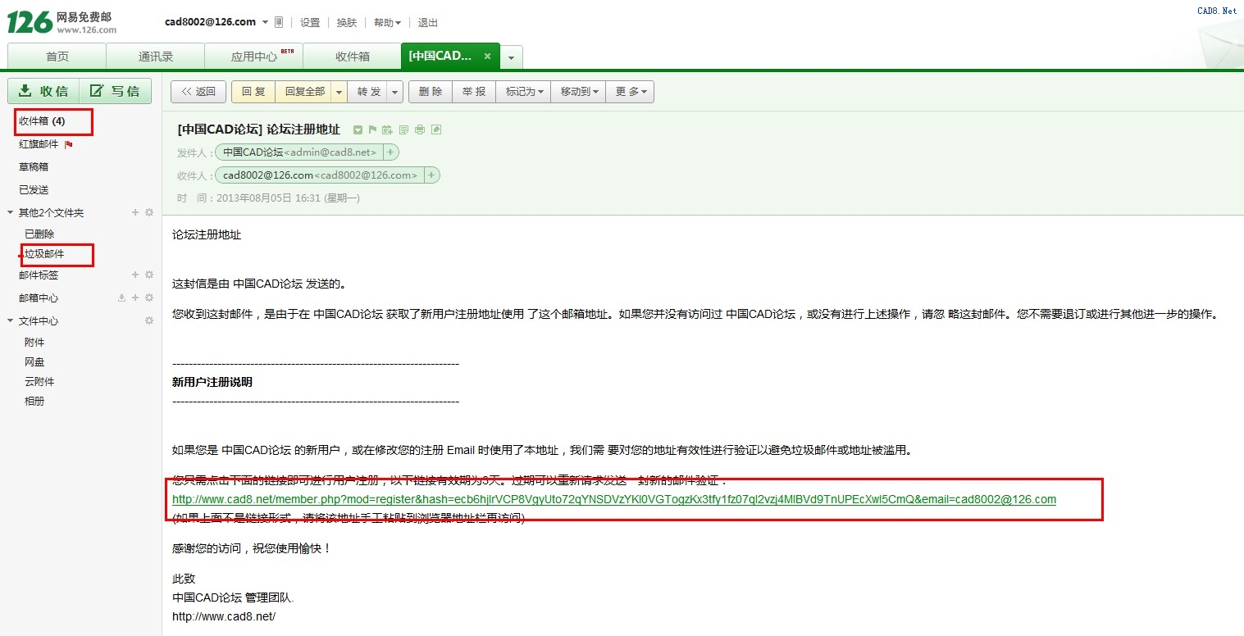Collapse the 文件中心 section
This screenshot has height=636, width=1244.
click(x=10, y=321)
